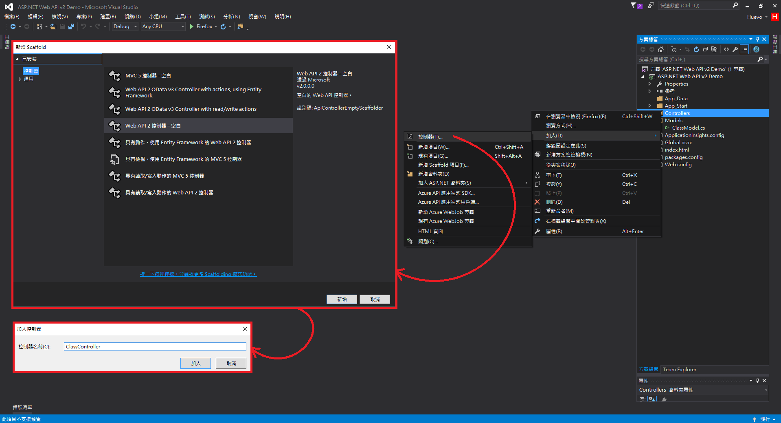Select Web API 2 控制器 – 空白 scaffold item

click(198, 126)
